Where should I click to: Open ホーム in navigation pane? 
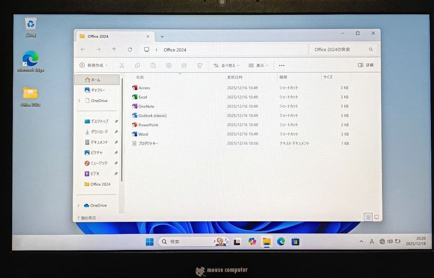tap(97, 80)
